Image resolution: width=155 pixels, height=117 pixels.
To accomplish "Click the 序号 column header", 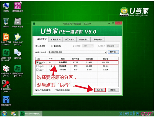I will [x=51, y=59].
